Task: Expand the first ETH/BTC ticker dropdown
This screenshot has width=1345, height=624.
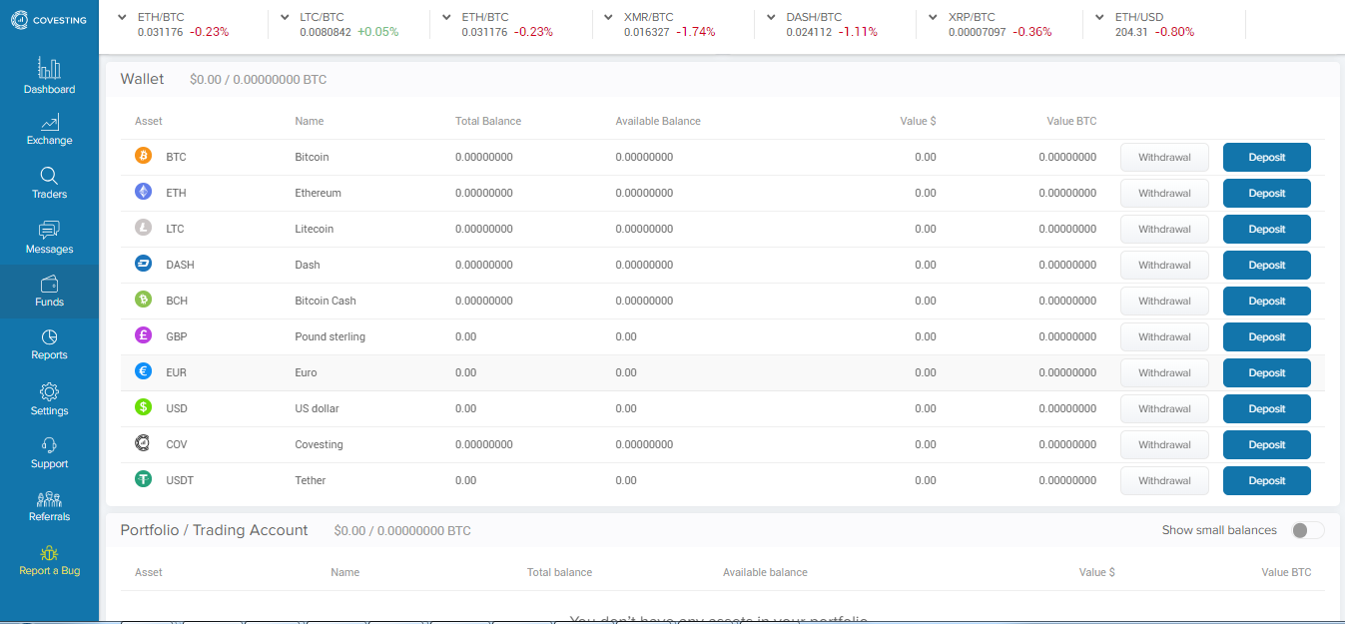Action: point(123,17)
